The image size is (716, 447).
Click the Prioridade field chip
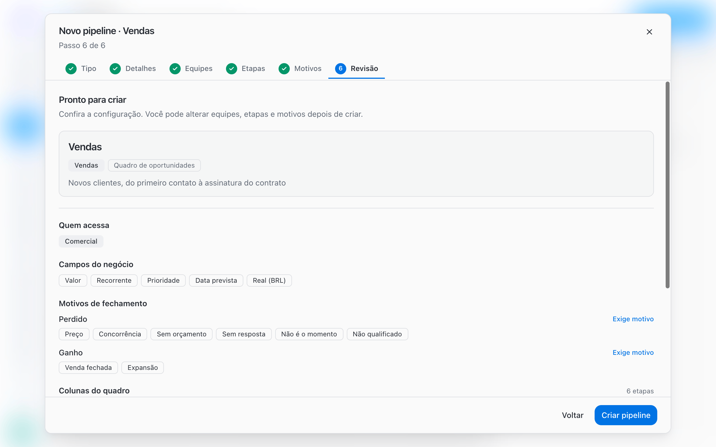pyautogui.click(x=163, y=280)
